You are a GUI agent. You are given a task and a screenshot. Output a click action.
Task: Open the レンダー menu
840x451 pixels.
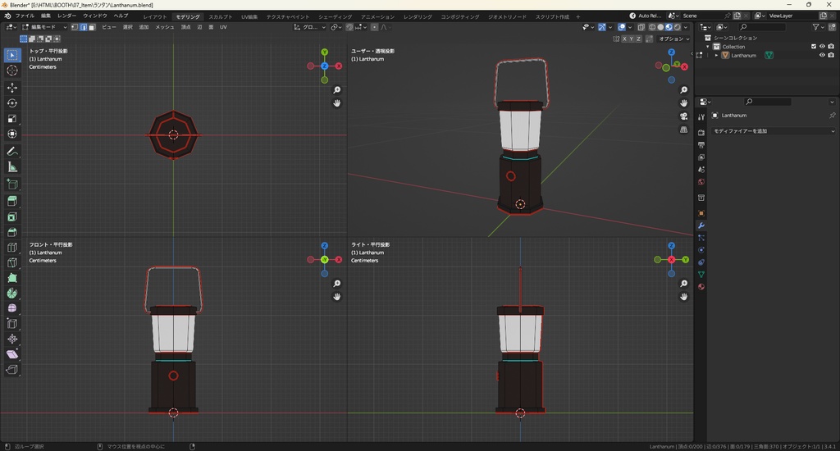[x=66, y=16]
